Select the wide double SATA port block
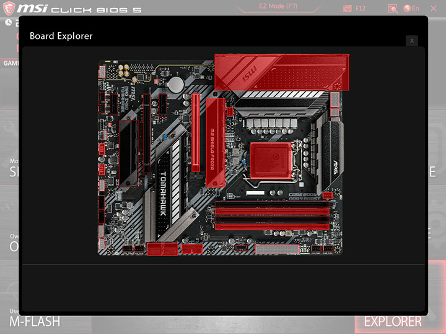 pyautogui.click(x=163, y=249)
